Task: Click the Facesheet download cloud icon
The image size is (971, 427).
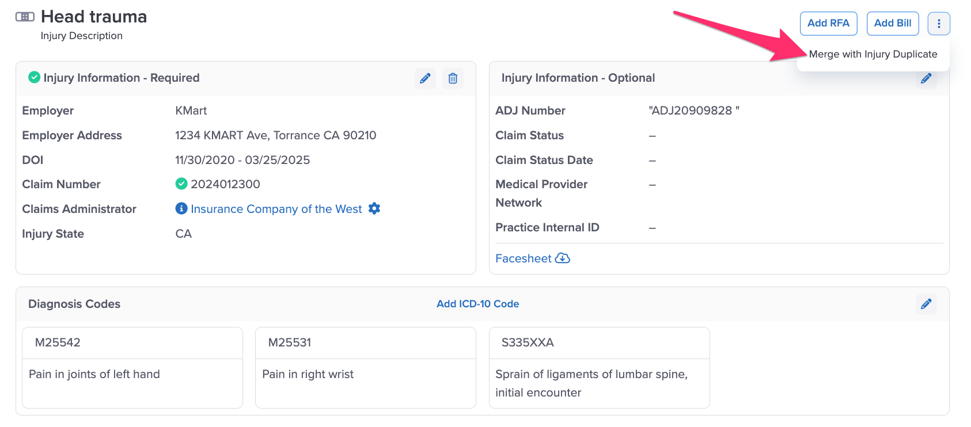Action: pos(563,258)
